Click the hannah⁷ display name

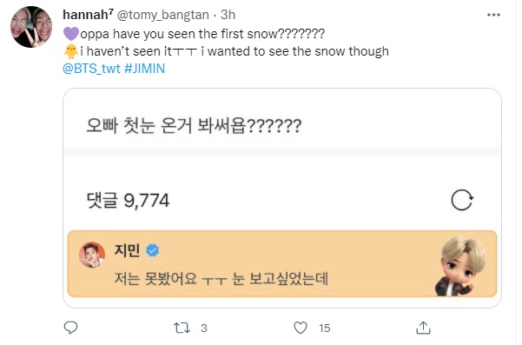point(89,15)
